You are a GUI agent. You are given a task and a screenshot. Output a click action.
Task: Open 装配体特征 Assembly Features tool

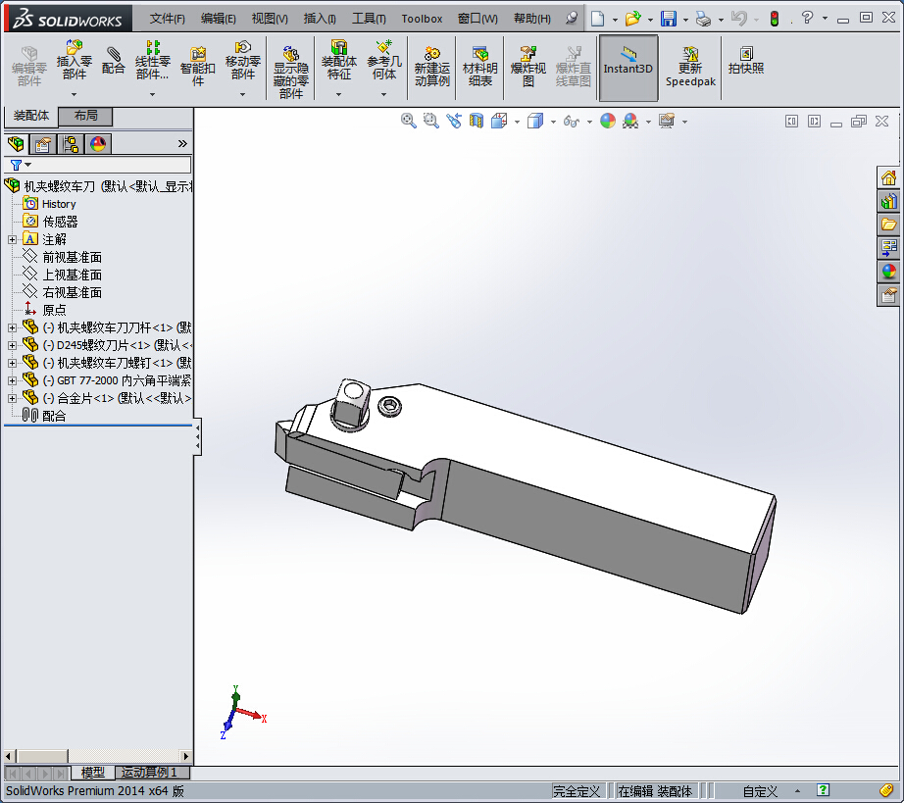coord(339,61)
